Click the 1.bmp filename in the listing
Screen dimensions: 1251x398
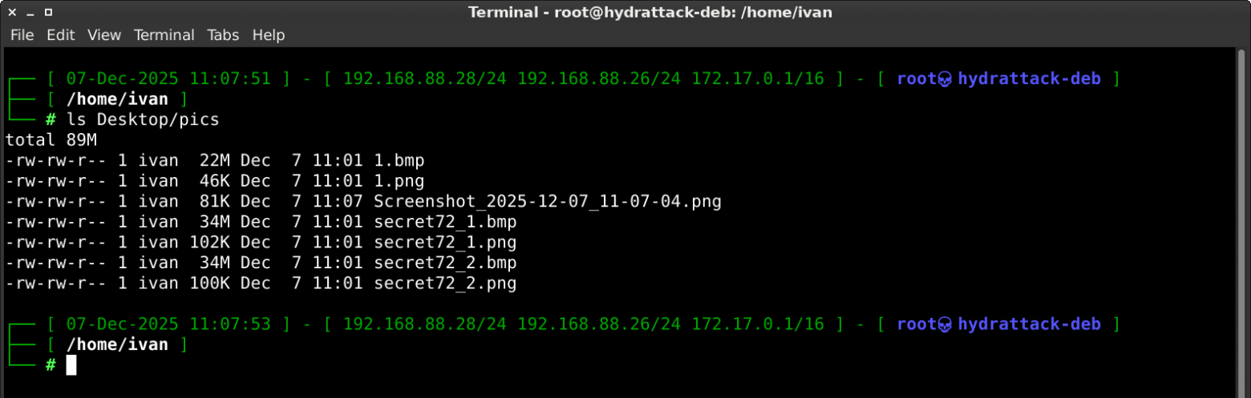tap(399, 160)
